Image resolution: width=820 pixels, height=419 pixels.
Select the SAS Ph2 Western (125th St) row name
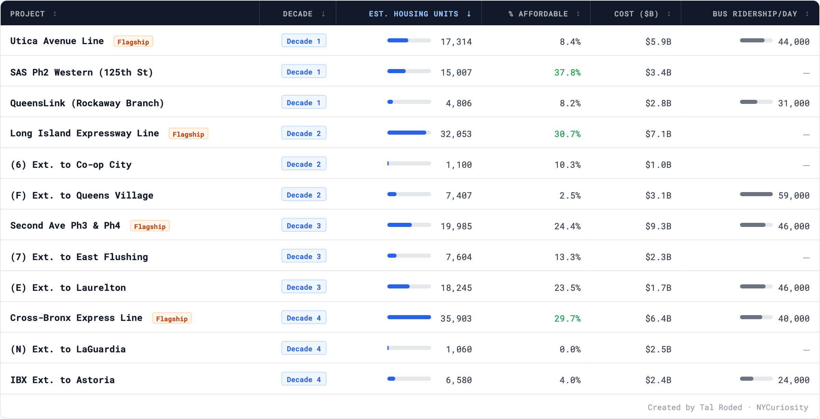pos(81,72)
